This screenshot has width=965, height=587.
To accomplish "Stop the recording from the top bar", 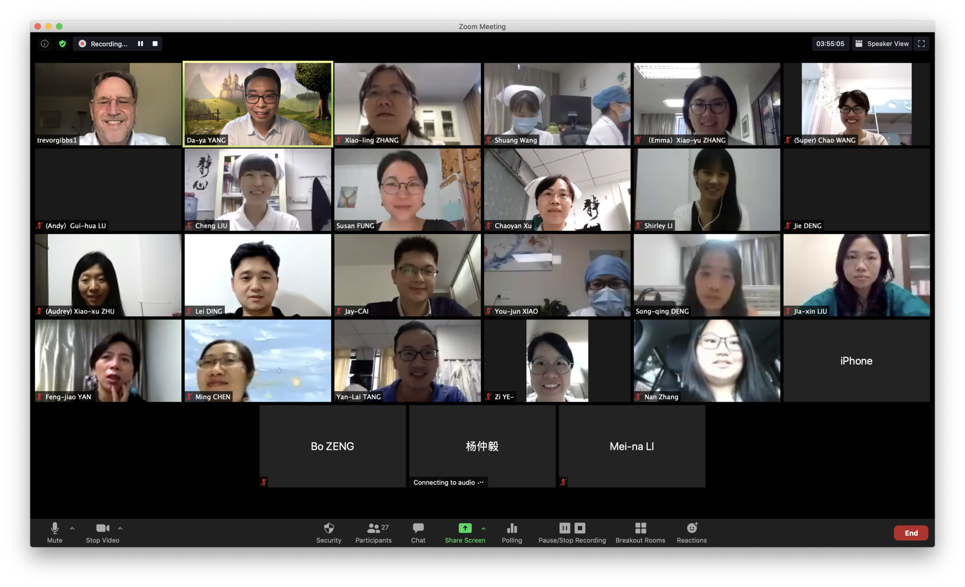I will pyautogui.click(x=155, y=44).
